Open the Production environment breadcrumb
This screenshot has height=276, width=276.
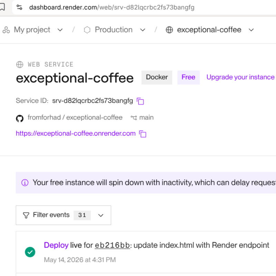114,30
